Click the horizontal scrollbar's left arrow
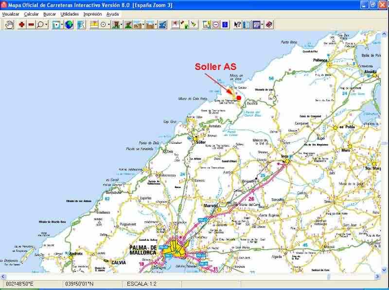 coord(3,276)
